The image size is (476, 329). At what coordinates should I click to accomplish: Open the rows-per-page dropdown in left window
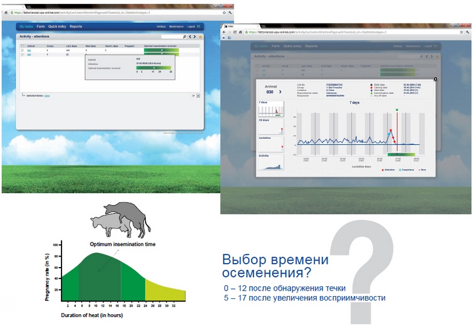coord(198,95)
